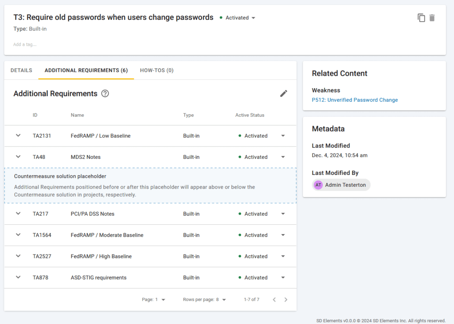Click the Admin Testerton user chip
Viewport: 454px width, 324px height.
click(341, 185)
